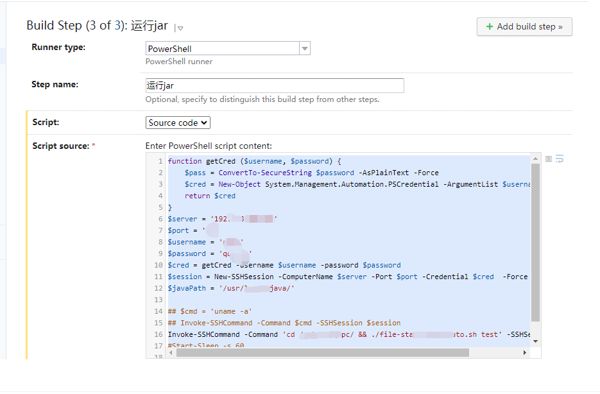Screen dimensions: 600x394
Task: Open the Runner type dropdown arrow
Action: pyautogui.click(x=305, y=49)
